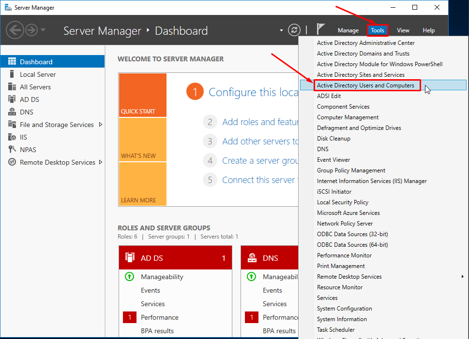Open the navigation history dropdown arrow

coord(43,30)
